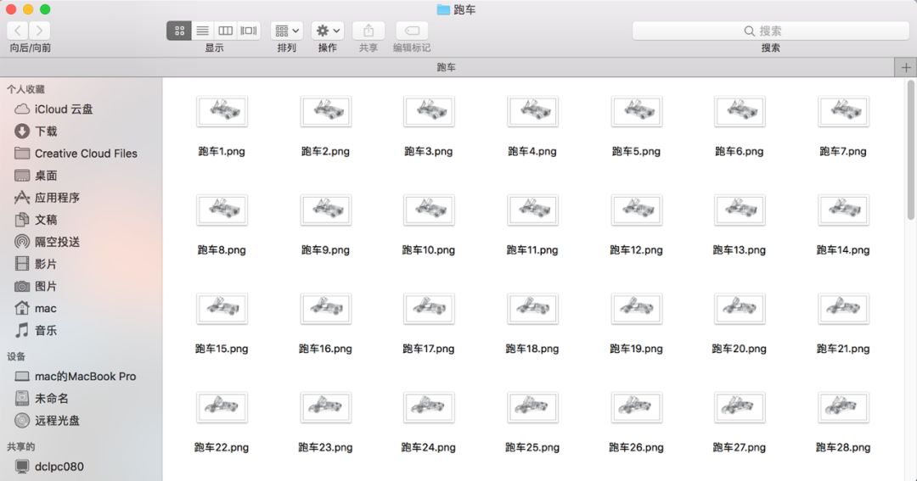The height and width of the screenshot is (481, 917).
Task: Select the 跑车18.png thumbnail
Action: (532, 309)
